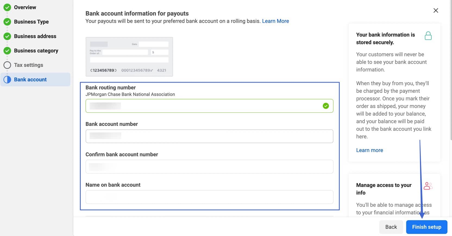The height and width of the screenshot is (236, 452).
Task: Open Learn More link under payouts heading
Action: pyautogui.click(x=275, y=21)
